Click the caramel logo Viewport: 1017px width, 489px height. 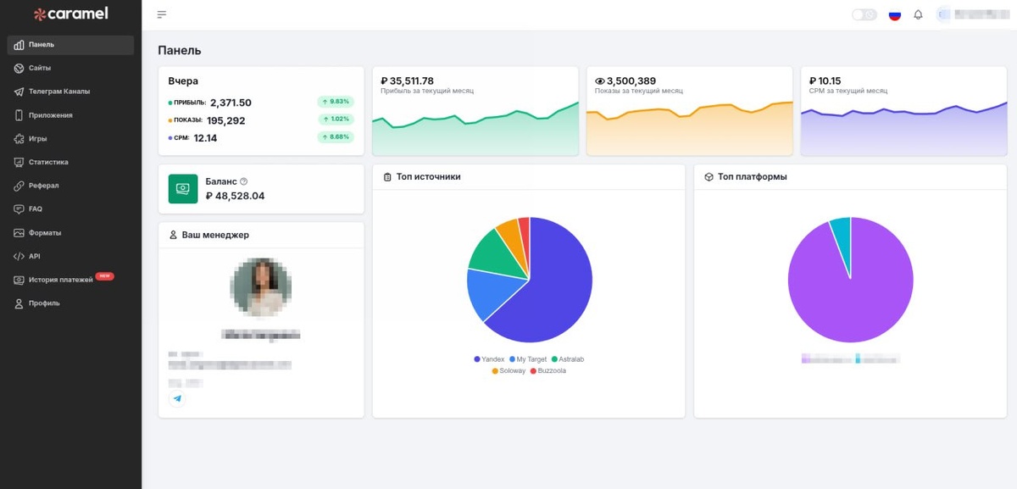[71, 14]
